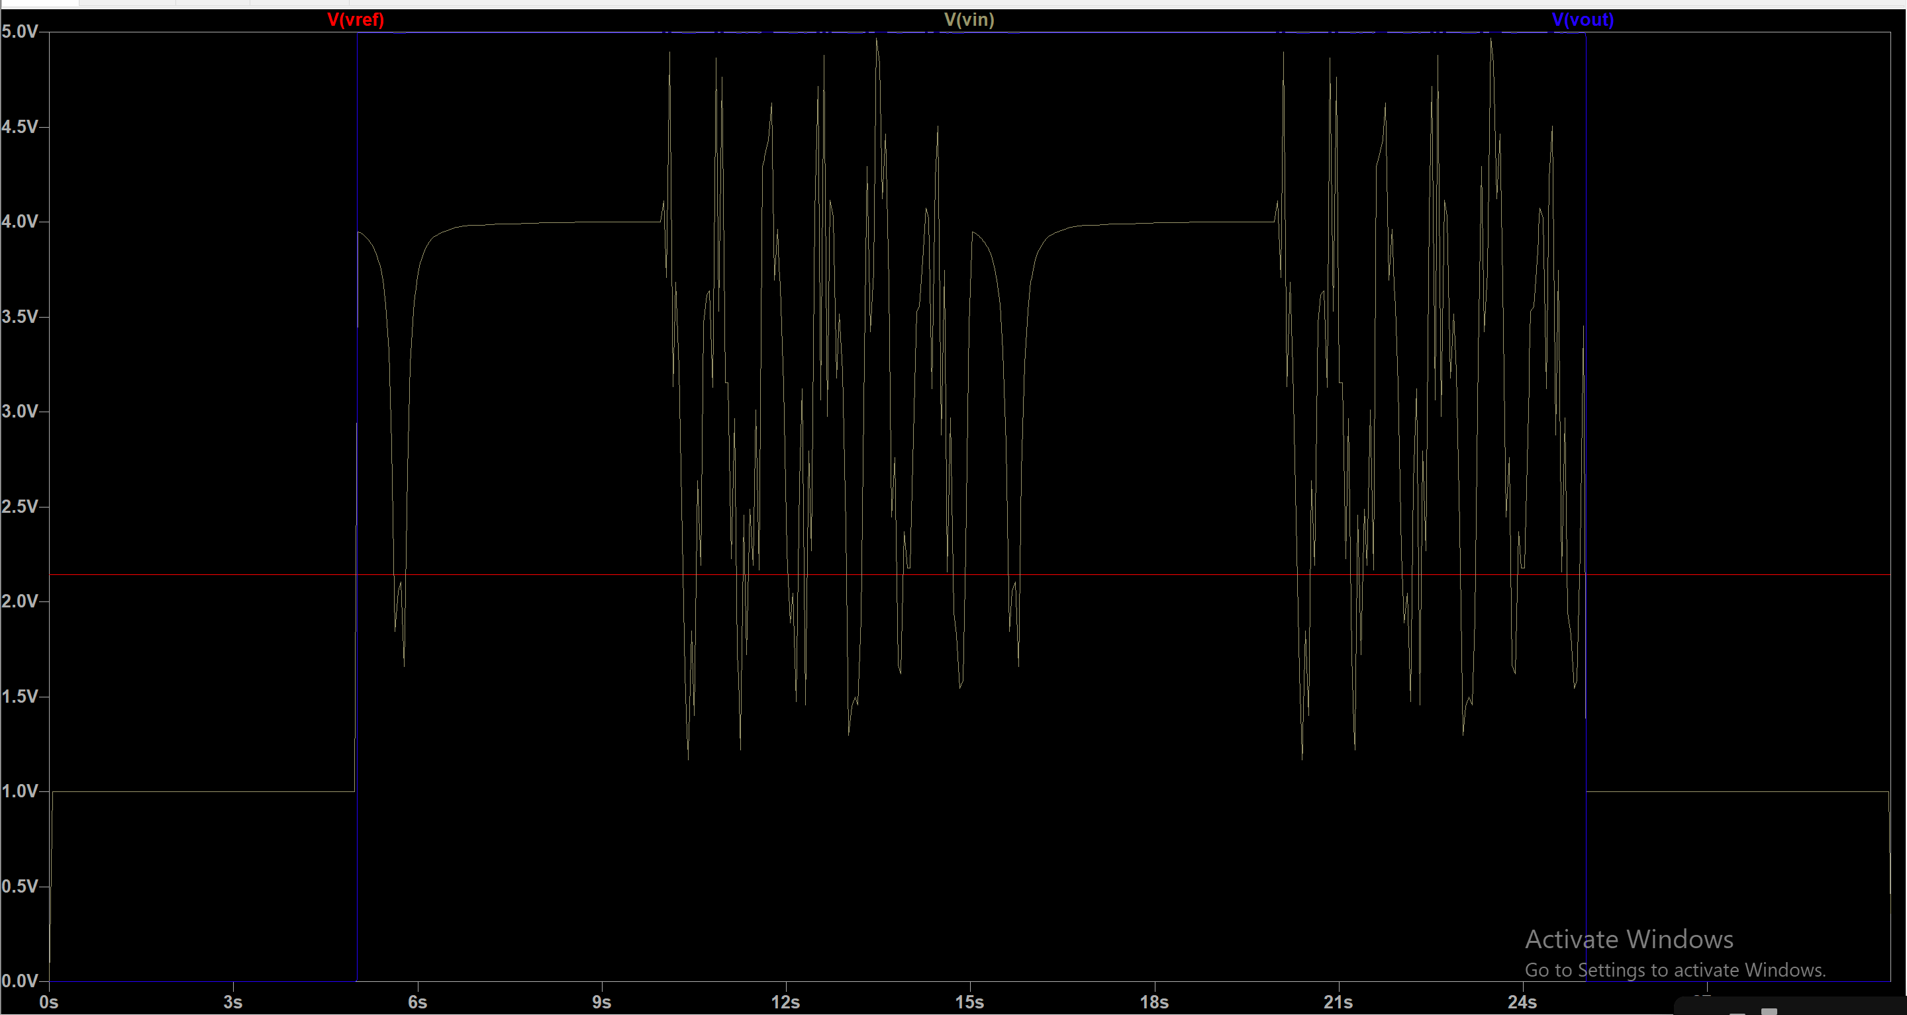Click the 0s time axis label
The height and width of the screenshot is (1015, 1907).
point(49,1002)
